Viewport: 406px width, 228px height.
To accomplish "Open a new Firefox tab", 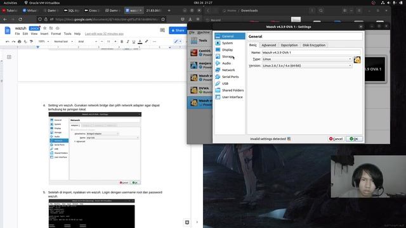I will pyautogui.click(x=169, y=11).
